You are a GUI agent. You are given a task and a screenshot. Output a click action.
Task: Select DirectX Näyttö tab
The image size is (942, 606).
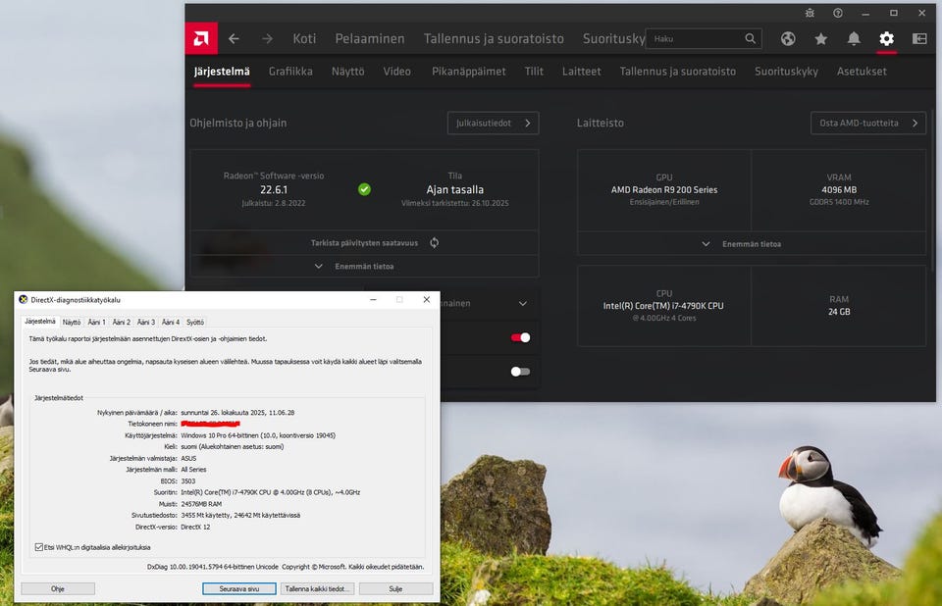(72, 322)
